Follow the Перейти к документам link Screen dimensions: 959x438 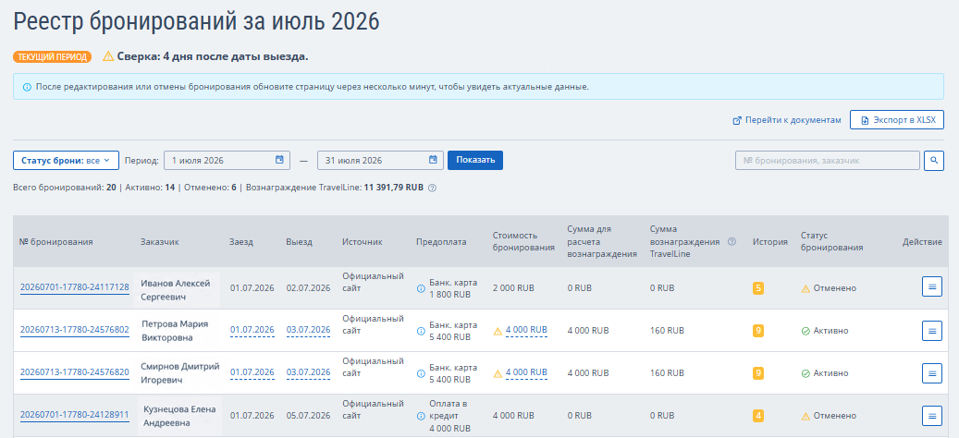coord(787,121)
